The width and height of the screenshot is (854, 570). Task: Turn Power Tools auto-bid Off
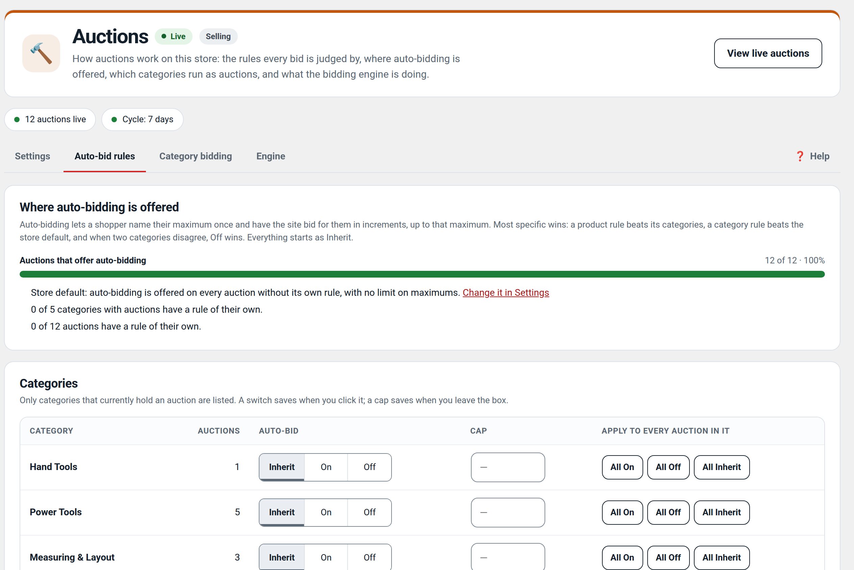[x=369, y=512]
